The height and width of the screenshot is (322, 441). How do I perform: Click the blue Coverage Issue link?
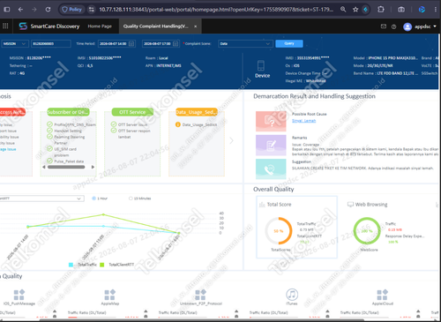point(8,149)
